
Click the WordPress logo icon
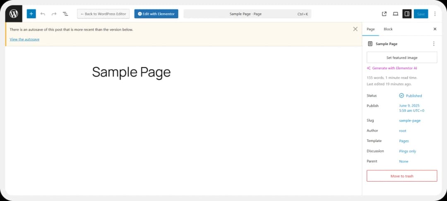[14, 14]
